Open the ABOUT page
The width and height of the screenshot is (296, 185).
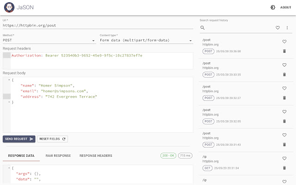coord(284,7)
